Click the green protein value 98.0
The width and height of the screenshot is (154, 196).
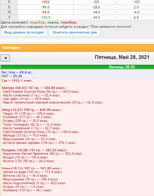click(x=46, y=7)
